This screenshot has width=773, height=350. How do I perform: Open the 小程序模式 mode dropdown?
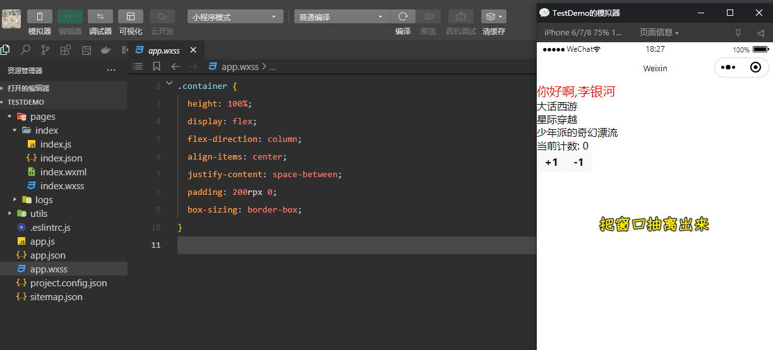[235, 17]
